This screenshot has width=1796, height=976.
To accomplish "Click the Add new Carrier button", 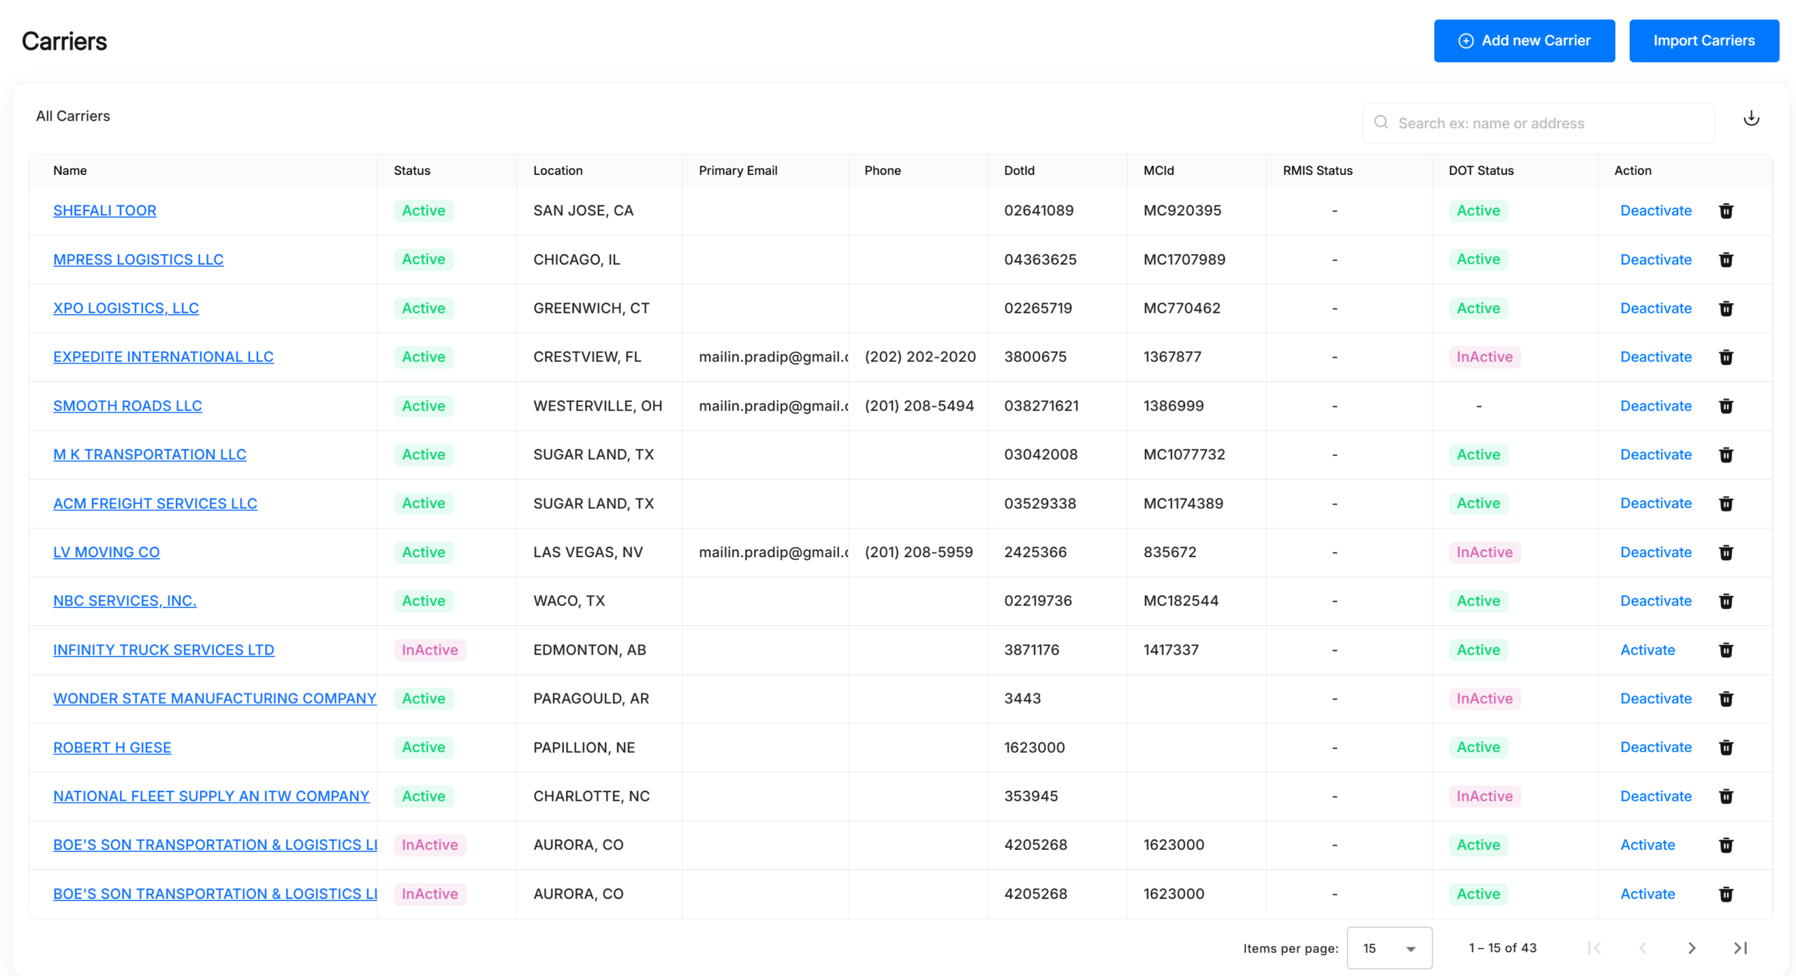I will (x=1524, y=41).
